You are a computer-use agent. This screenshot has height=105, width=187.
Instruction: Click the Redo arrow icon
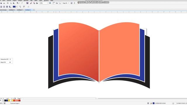22,3
